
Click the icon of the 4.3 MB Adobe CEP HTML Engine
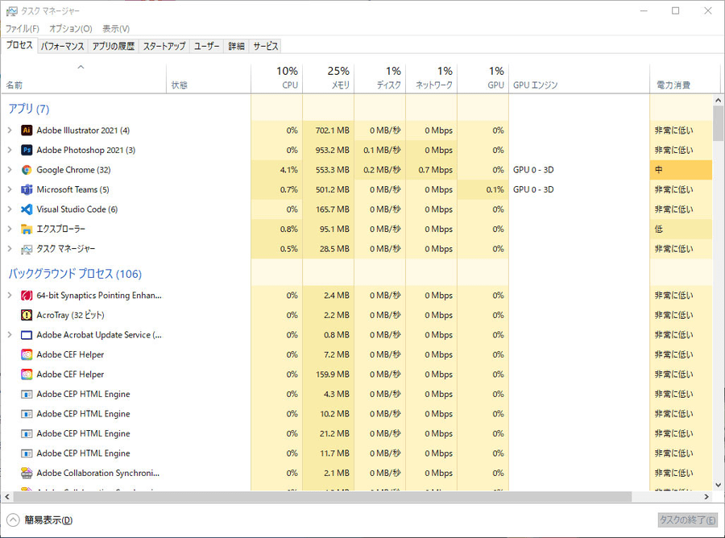pos(27,395)
